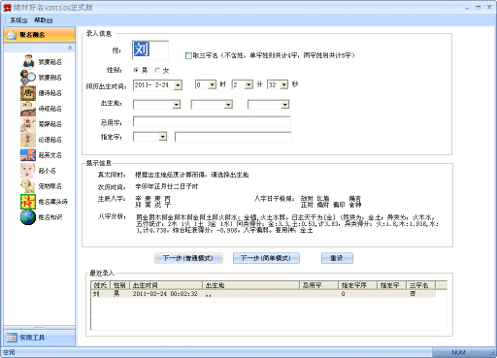The height and width of the screenshot is (358, 497).
Task: Open 诗经起名 Book of Songs naming icon
Action: point(28,109)
